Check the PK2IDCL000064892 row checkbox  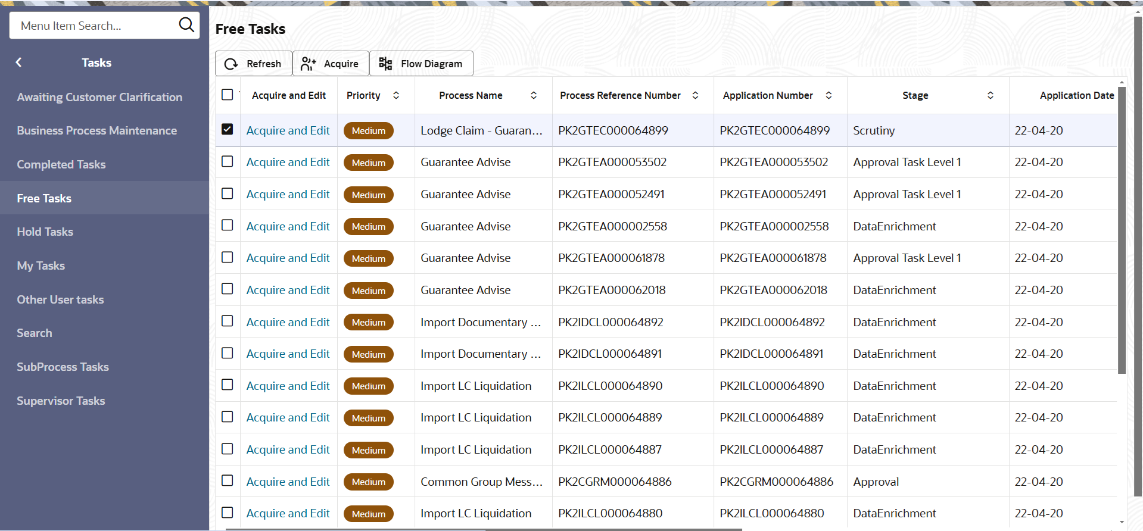coord(227,321)
